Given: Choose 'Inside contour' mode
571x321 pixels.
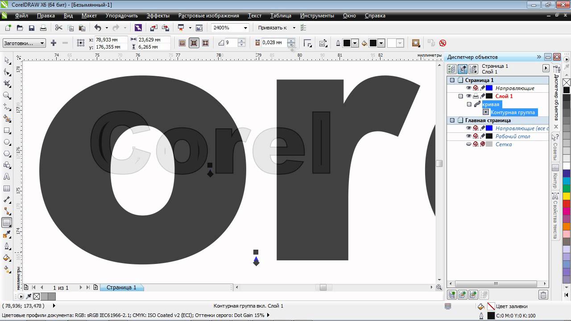Looking at the screenshot, I should tap(194, 43).
